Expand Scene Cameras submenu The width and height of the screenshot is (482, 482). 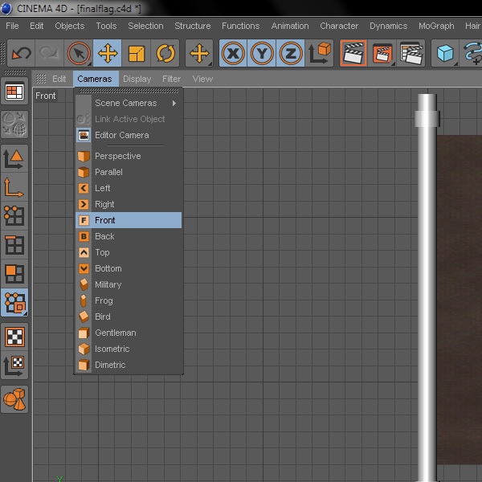[x=129, y=103]
